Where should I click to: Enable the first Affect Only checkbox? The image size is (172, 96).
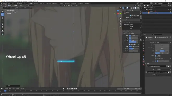[x=130, y=25]
